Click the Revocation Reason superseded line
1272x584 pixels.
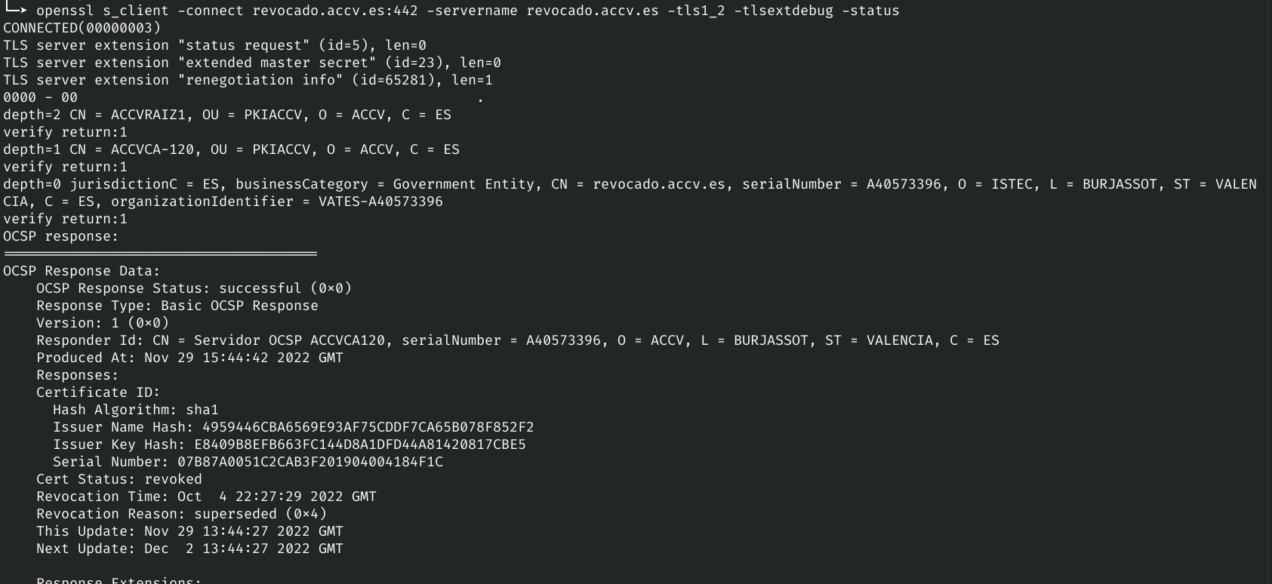tap(181, 514)
